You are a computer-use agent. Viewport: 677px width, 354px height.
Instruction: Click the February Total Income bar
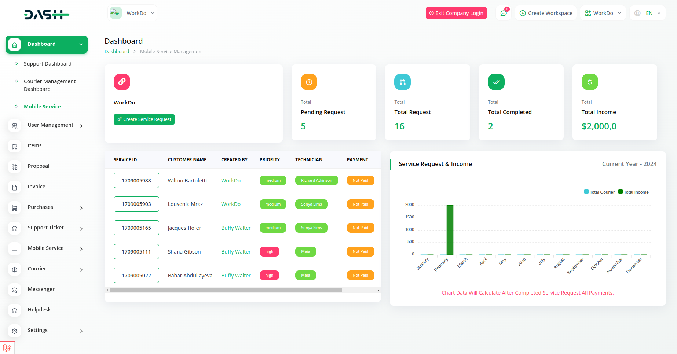(x=450, y=230)
